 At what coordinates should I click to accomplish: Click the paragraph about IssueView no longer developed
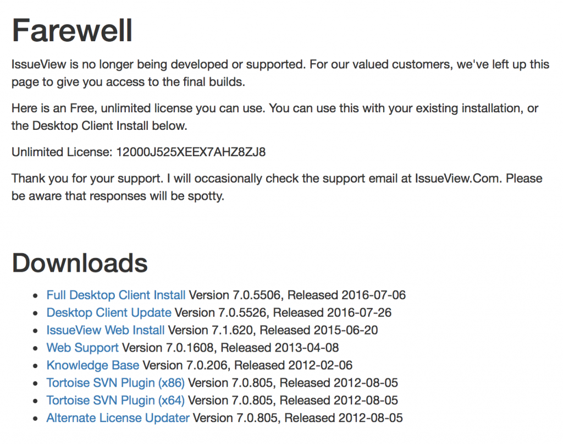tap(280, 73)
